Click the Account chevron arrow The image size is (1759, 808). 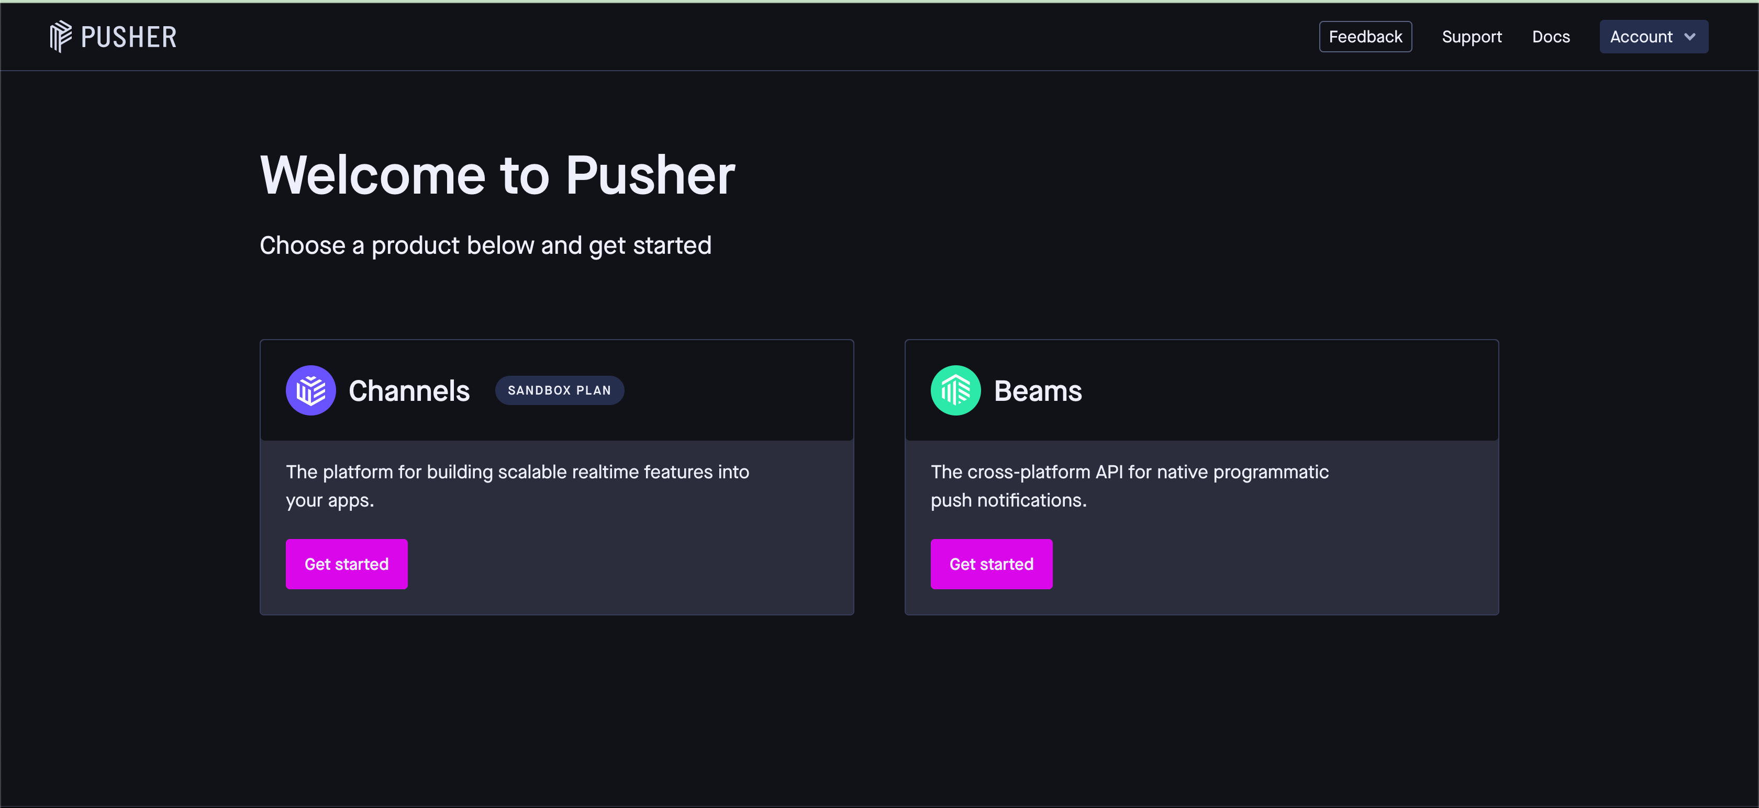coord(1689,37)
